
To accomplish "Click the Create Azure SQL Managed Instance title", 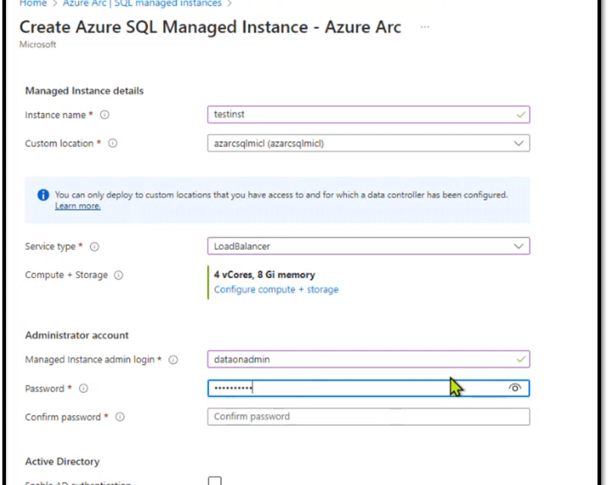I will pos(210,27).
